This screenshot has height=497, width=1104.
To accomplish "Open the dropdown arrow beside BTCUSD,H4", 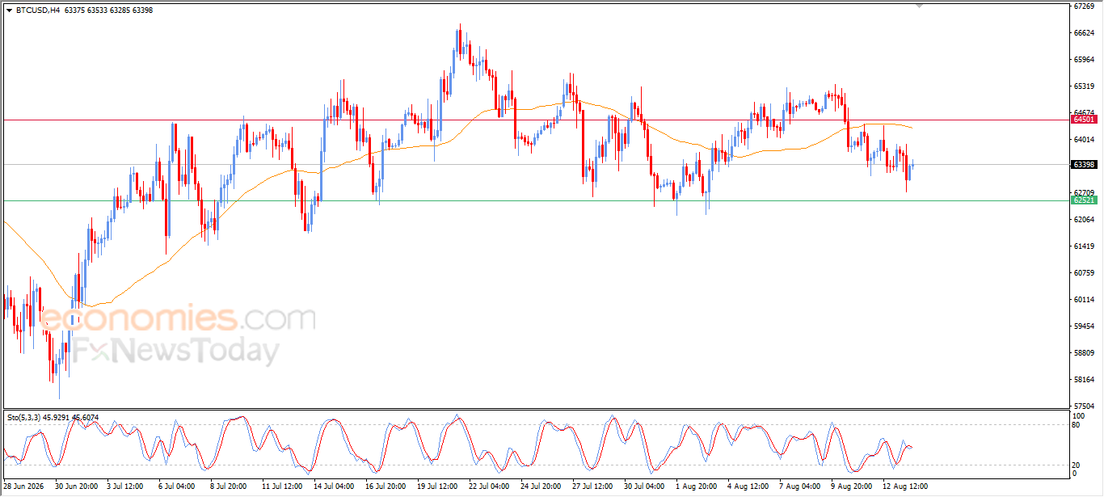I will [x=9, y=10].
